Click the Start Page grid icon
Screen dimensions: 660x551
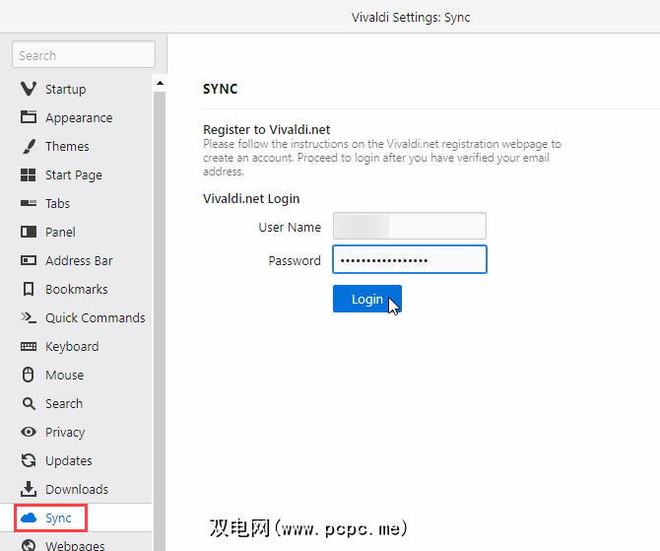[x=29, y=174]
